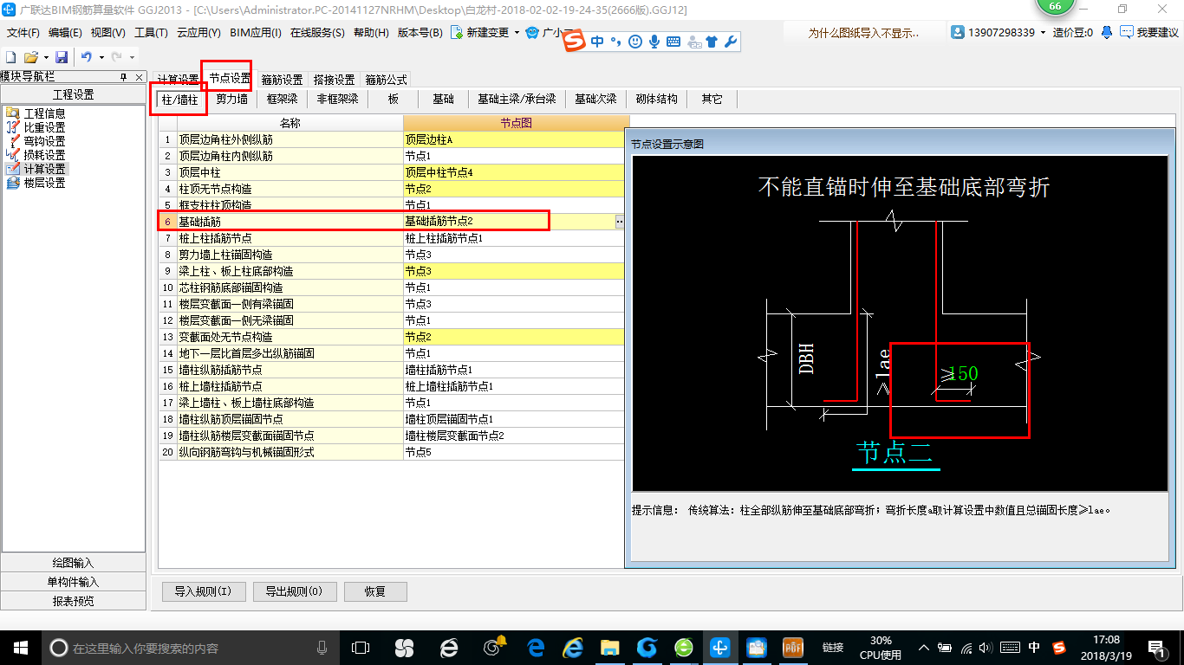
Task: Click the 导入规则(I) button
Action: [203, 592]
